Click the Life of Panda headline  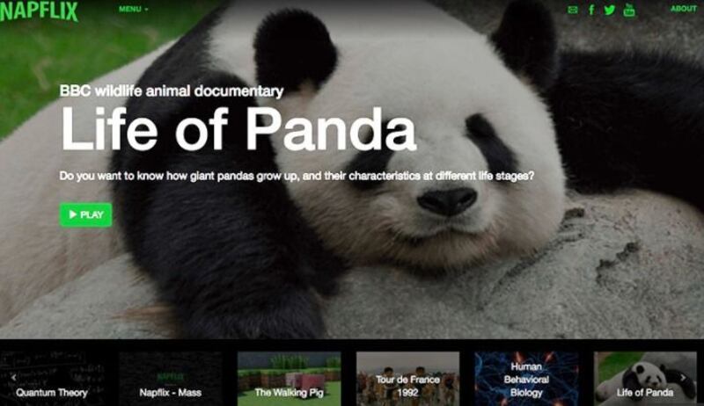click(x=238, y=129)
